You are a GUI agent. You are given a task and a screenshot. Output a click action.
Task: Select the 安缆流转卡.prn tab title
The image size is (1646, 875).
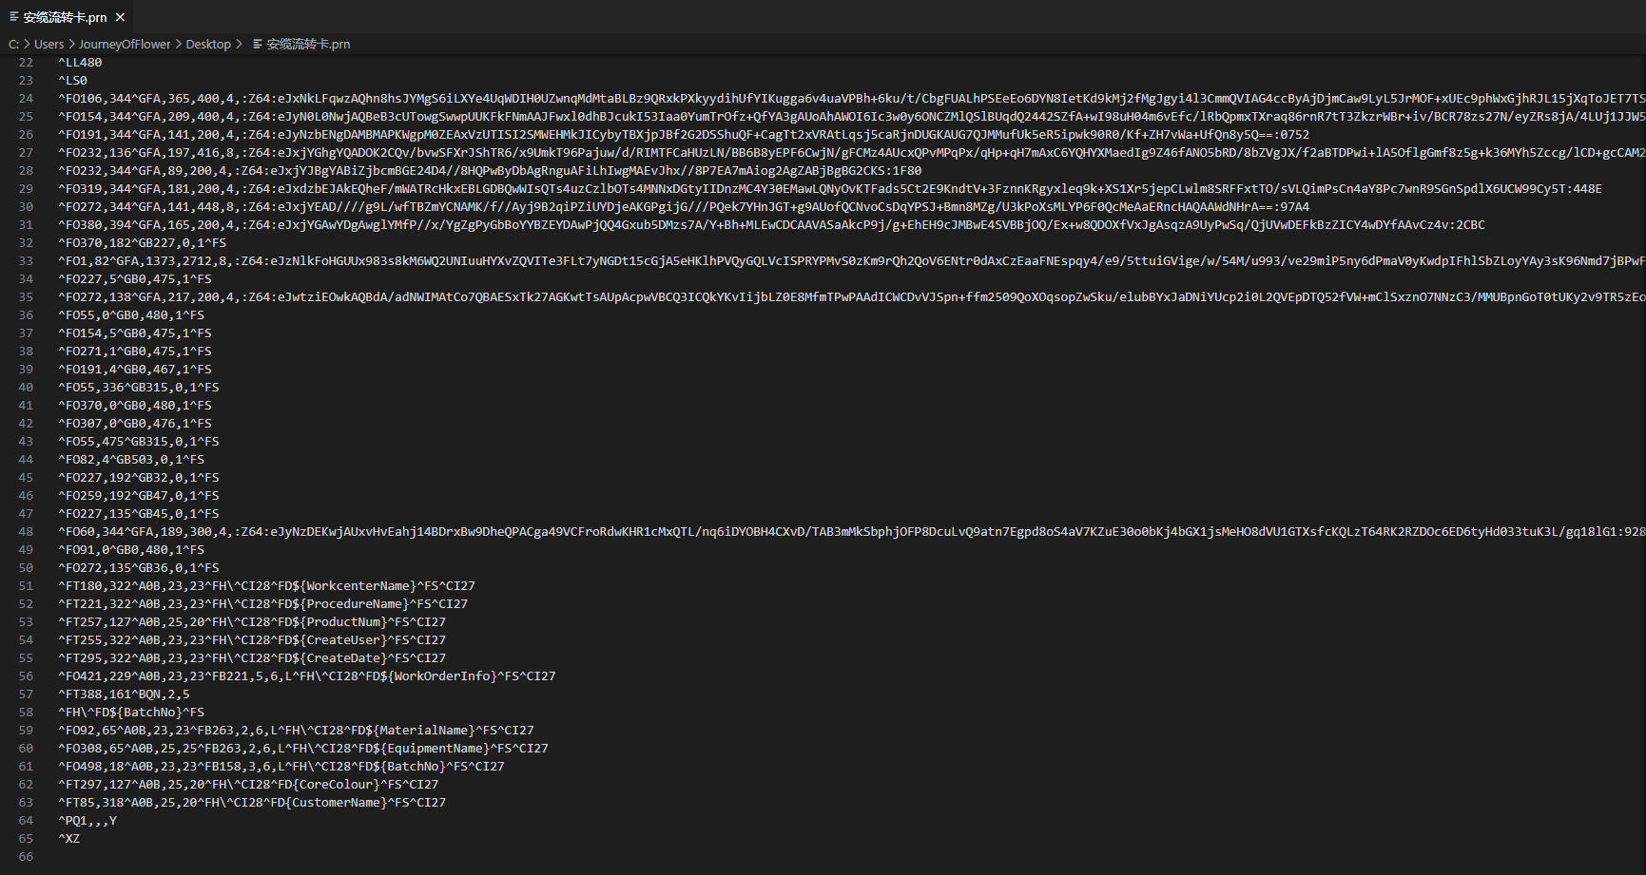[x=65, y=17]
